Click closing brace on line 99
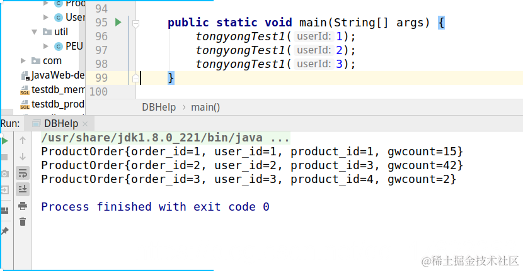This screenshot has height=271, width=523. coord(171,78)
